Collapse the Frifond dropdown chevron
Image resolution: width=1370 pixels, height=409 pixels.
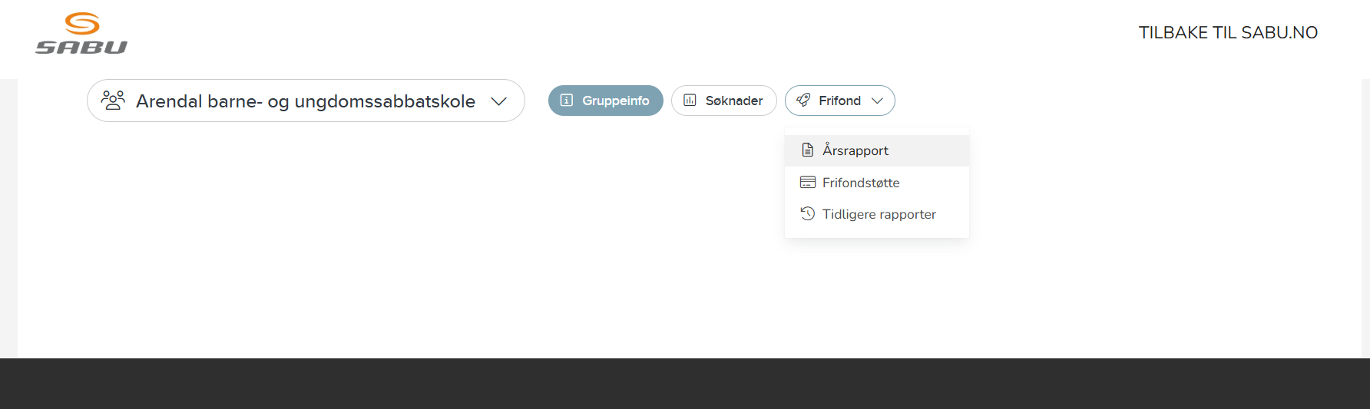[x=877, y=101]
